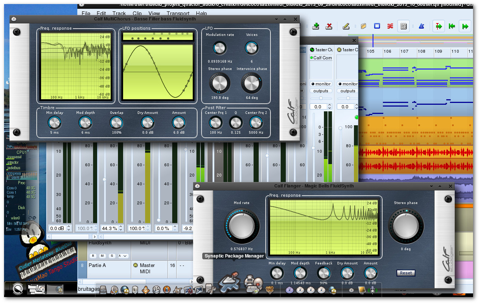Open the Track menu

point(119,14)
